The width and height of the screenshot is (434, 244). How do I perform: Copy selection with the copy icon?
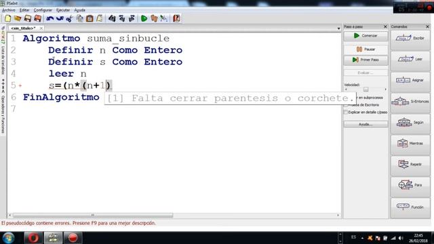(80, 18)
